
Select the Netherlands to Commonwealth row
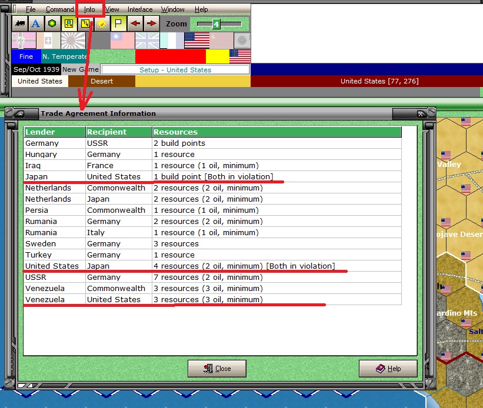[212, 188]
